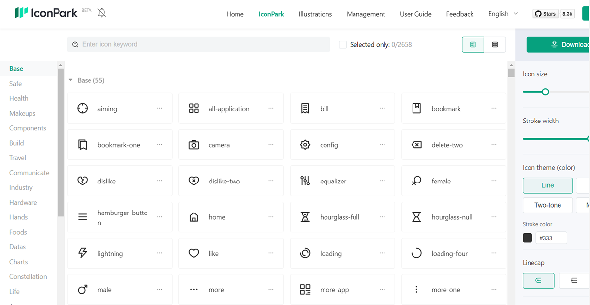Choose the like heart icon
Screen dimensions: 590x305
pyautogui.click(x=194, y=253)
